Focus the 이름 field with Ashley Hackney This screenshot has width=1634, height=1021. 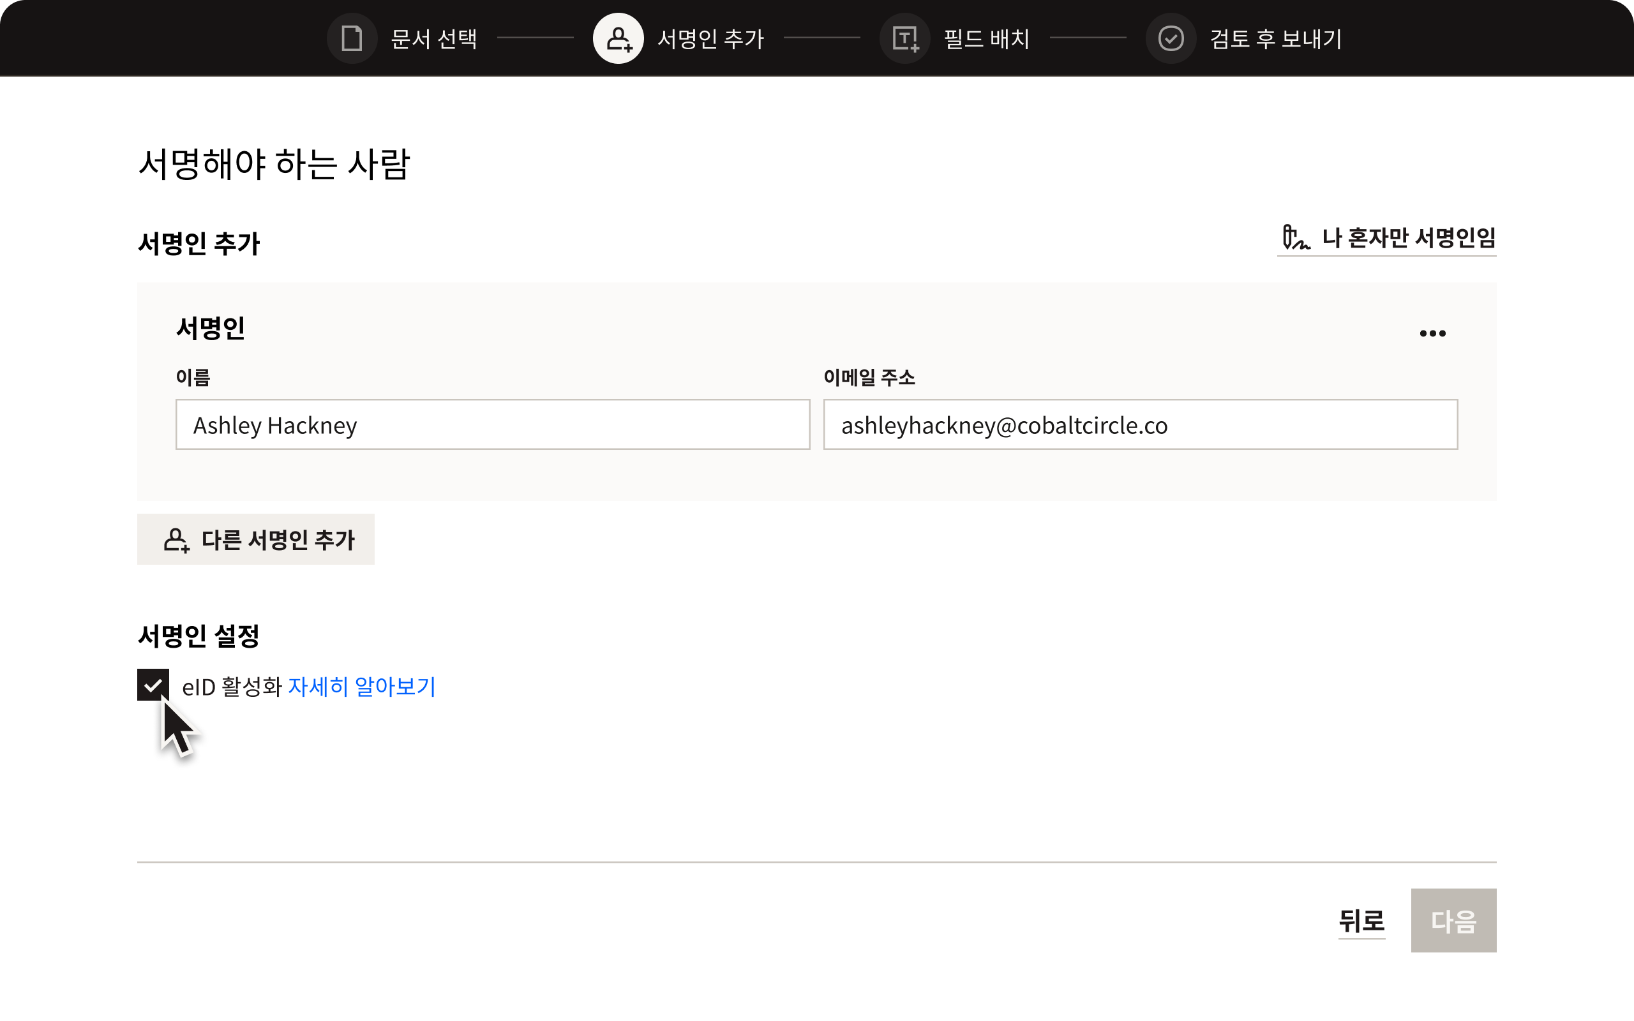(x=493, y=425)
